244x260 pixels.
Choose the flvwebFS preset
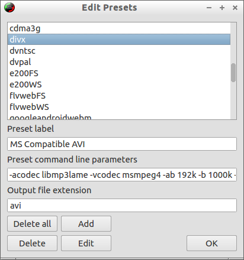[119, 96]
